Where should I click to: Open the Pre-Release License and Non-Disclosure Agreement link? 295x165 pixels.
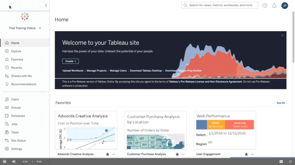pyautogui.click(x=206, y=82)
